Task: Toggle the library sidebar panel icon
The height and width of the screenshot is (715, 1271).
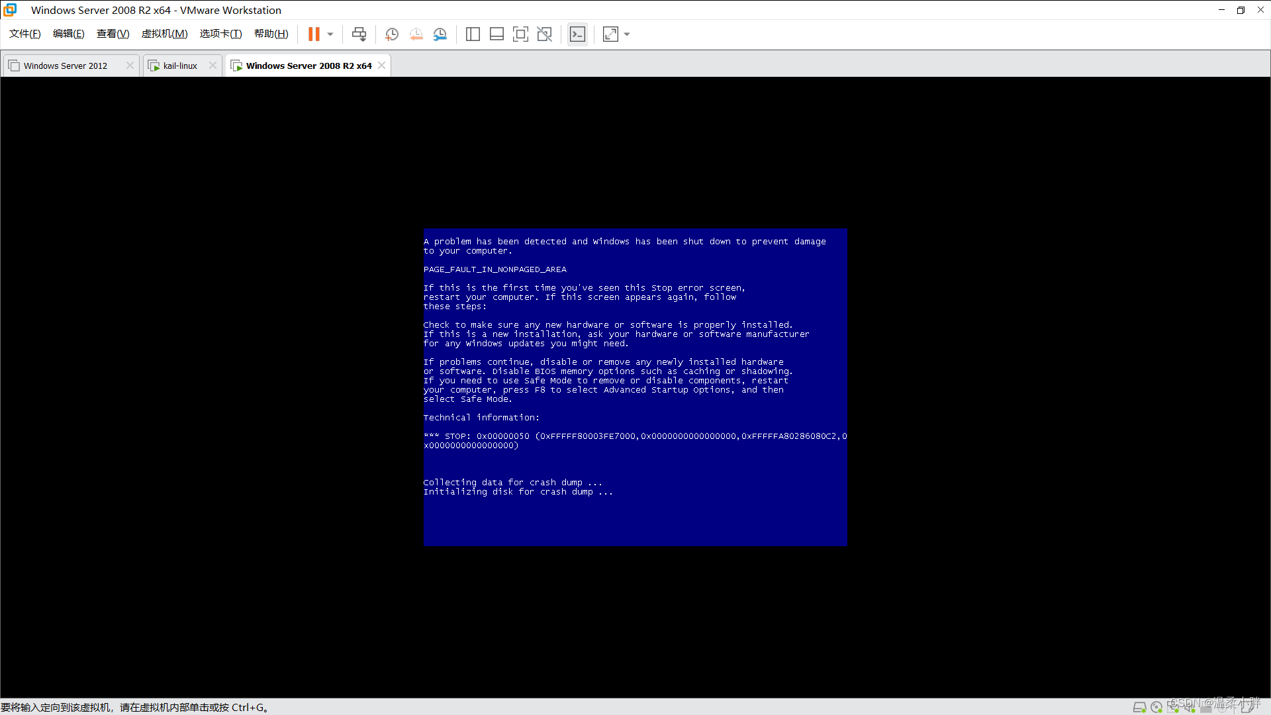Action: pos(473,34)
